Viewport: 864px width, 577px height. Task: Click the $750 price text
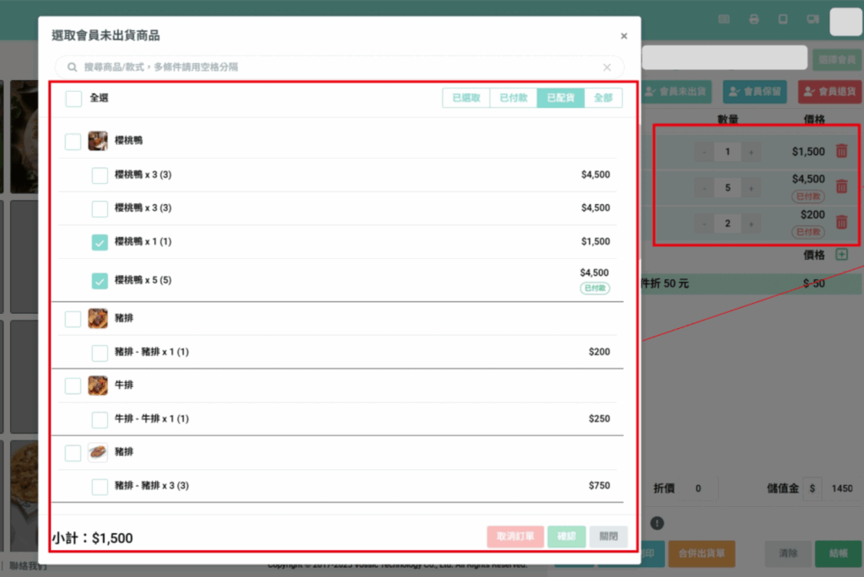tap(599, 486)
